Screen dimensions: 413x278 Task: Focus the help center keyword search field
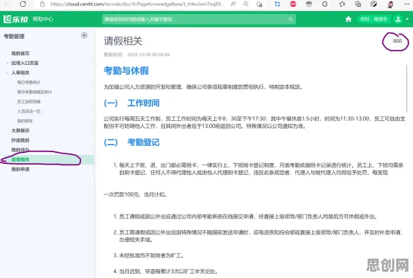point(195,19)
